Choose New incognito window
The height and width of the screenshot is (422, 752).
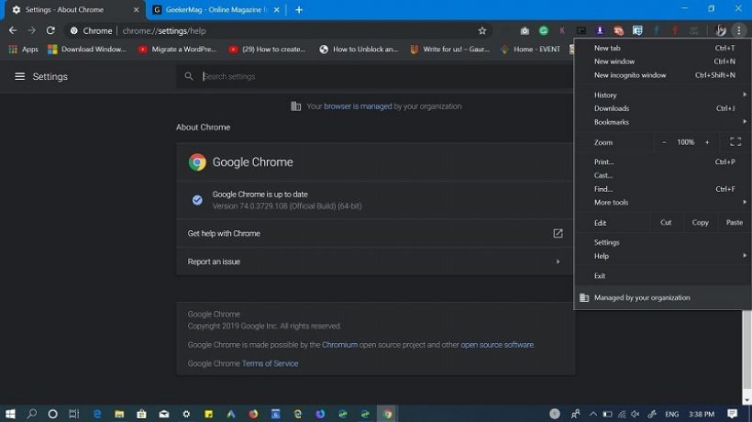coord(664,75)
